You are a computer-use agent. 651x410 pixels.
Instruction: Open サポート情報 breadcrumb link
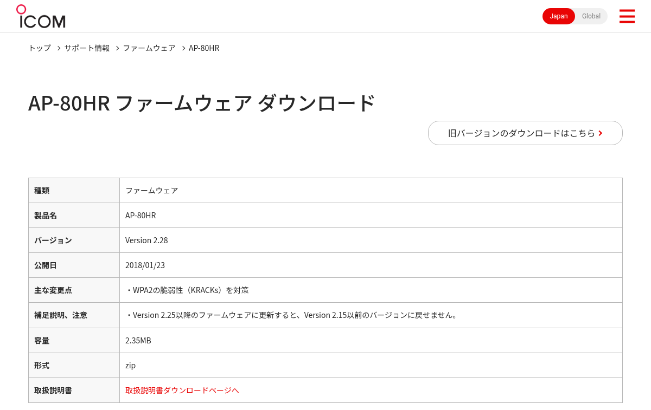[x=87, y=48]
